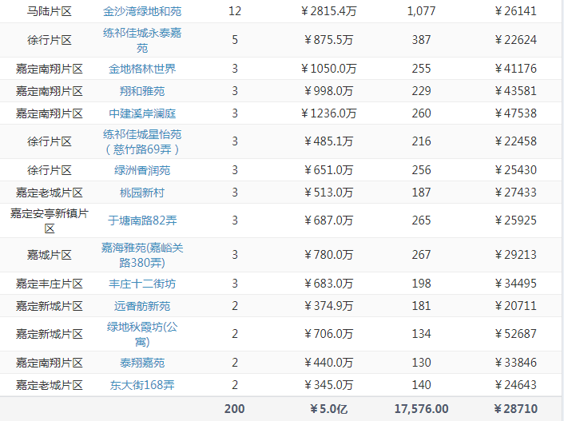
Task: Open the 桃园新村 link
Action: coord(142,193)
